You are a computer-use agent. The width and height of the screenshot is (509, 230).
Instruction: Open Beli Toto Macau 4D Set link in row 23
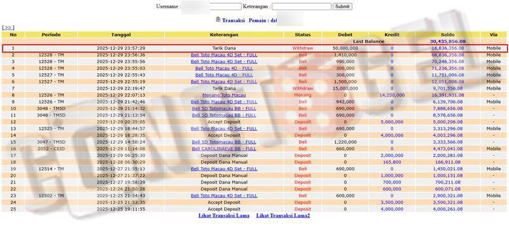(224, 196)
